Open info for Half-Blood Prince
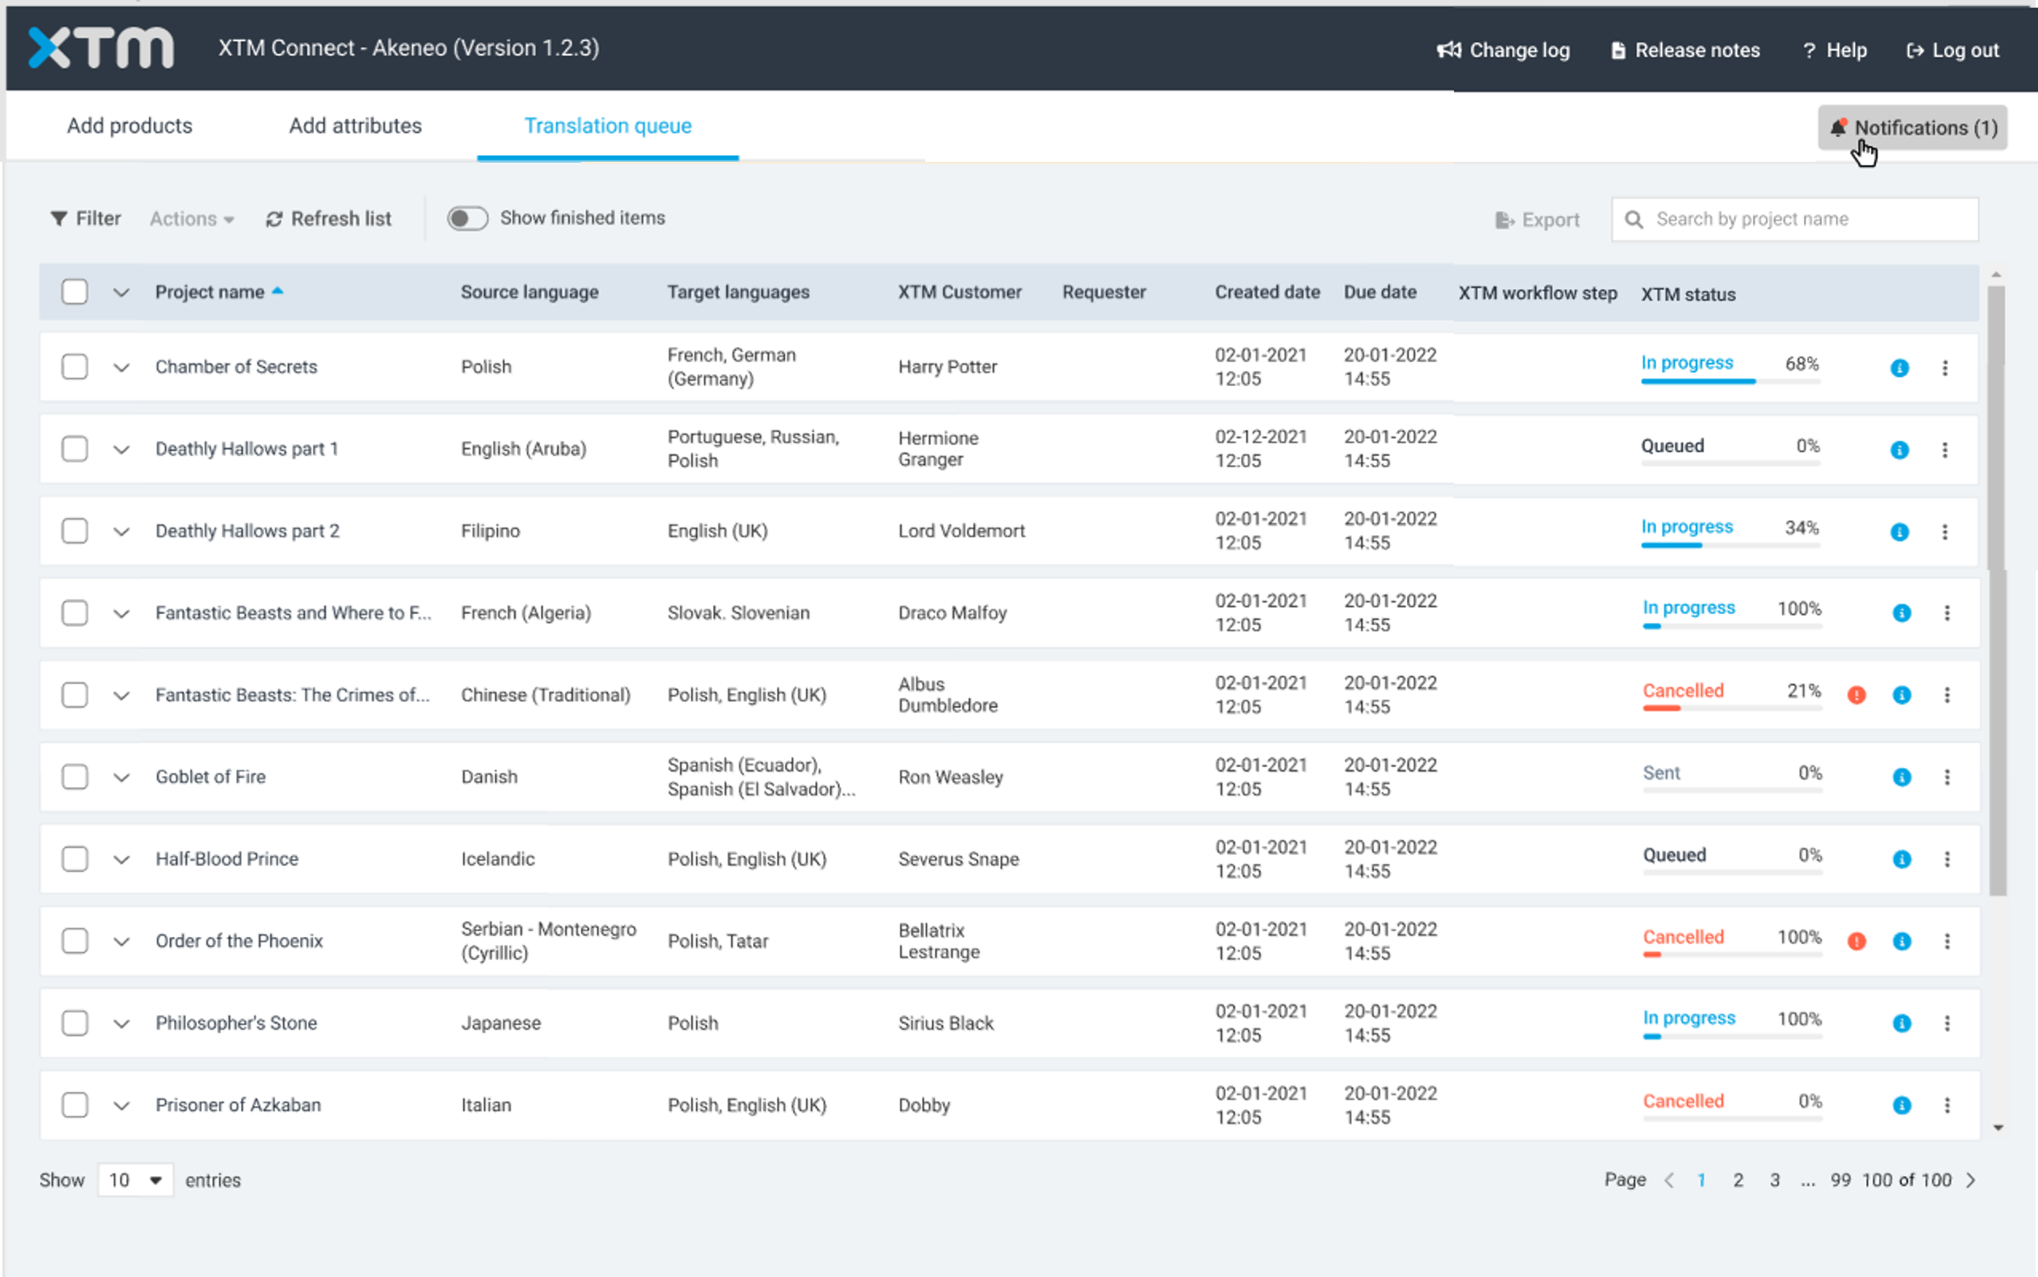 tap(1902, 859)
